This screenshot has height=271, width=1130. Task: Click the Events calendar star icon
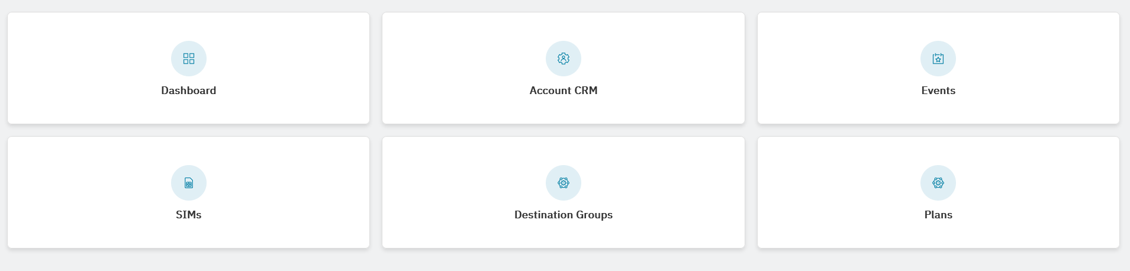pyautogui.click(x=938, y=59)
